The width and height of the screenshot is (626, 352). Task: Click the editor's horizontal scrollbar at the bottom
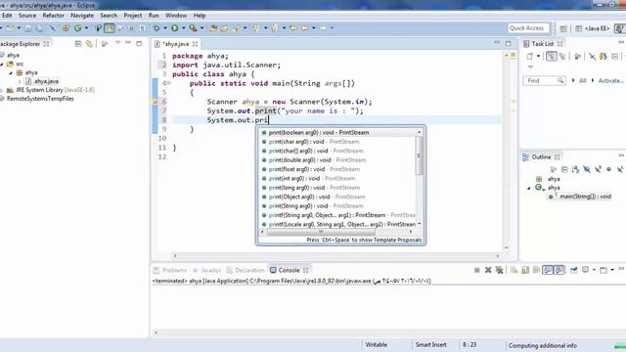[x=336, y=256]
